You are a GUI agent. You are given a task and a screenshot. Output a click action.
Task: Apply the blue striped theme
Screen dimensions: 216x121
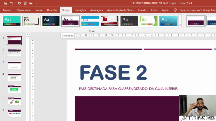[x=90, y=21]
